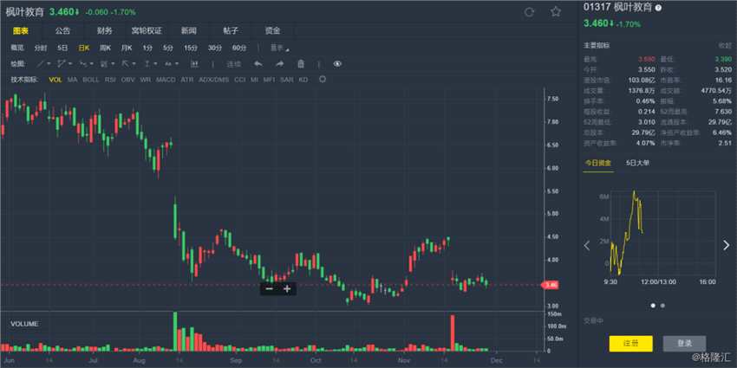Toggle drawings visibility with the eye icon
737x368 pixels.
tap(337, 64)
